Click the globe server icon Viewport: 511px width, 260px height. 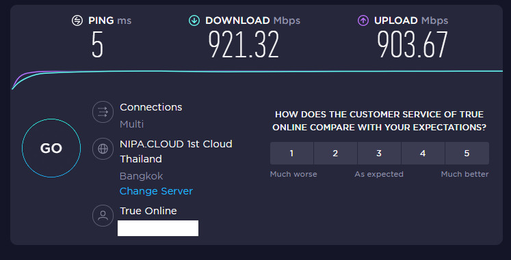(103, 149)
